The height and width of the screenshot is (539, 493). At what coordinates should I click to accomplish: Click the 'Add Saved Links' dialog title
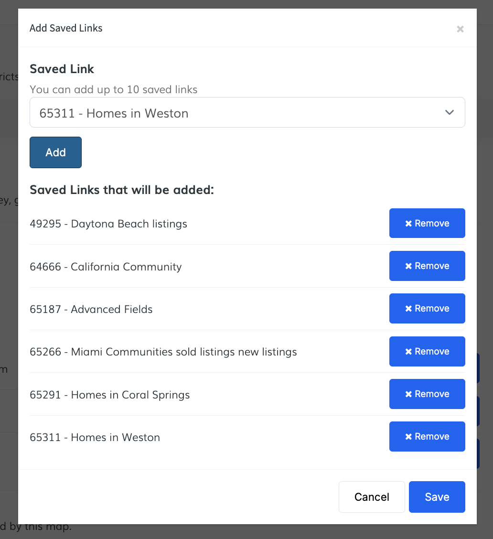pos(66,28)
